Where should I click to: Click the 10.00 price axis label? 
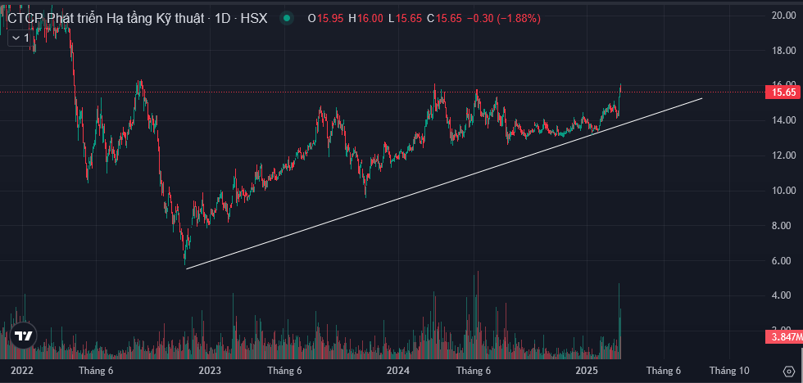point(783,191)
